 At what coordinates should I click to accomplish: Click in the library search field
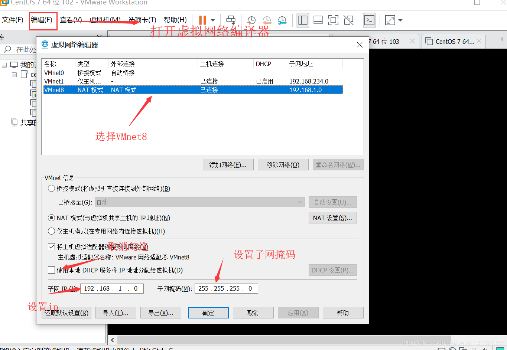pyautogui.click(x=26, y=49)
